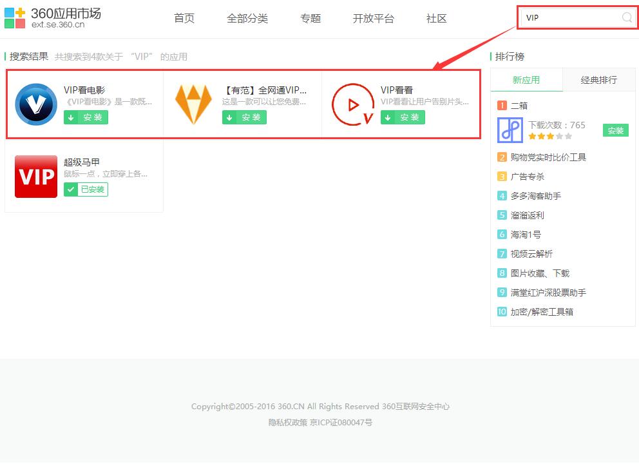Open 广告专杀 in the ranking list
Viewport: 639px width, 464px height.
point(528,176)
